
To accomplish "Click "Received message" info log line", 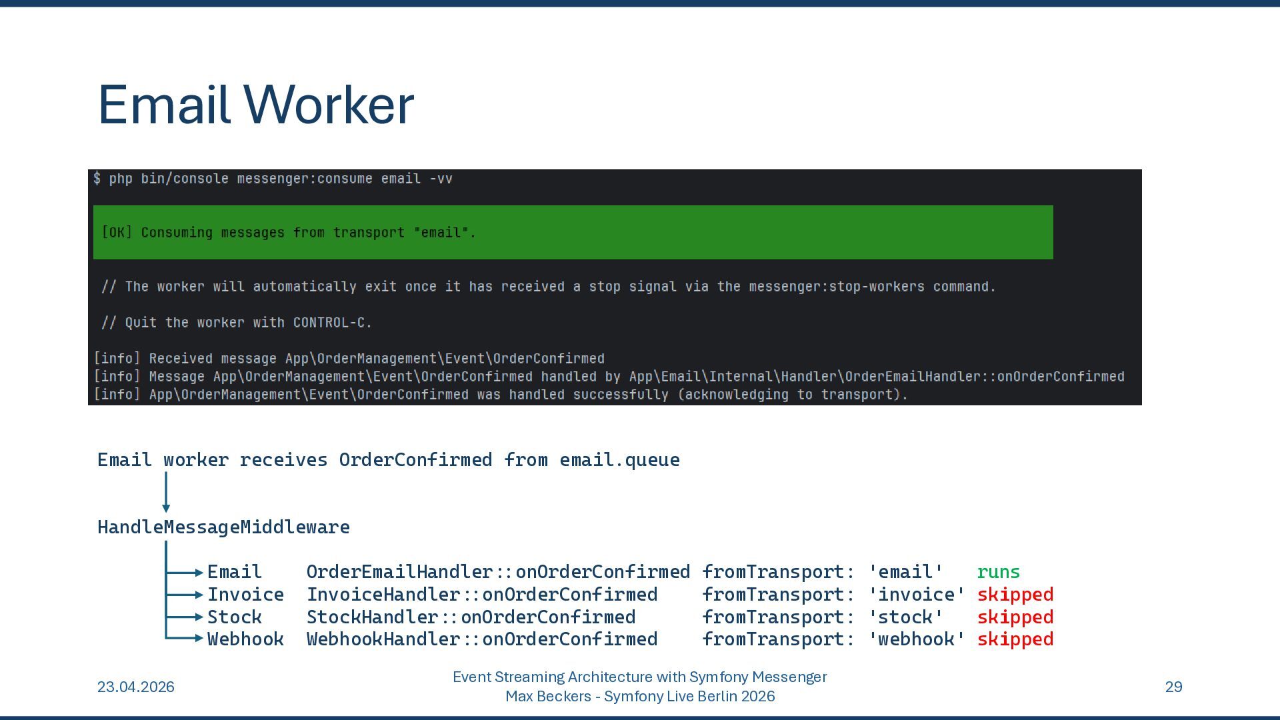I will [349, 359].
